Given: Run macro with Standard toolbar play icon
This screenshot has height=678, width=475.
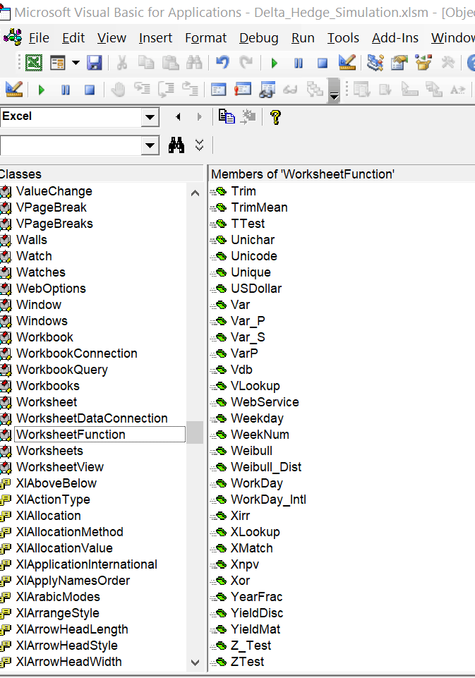Looking at the screenshot, I should [275, 63].
